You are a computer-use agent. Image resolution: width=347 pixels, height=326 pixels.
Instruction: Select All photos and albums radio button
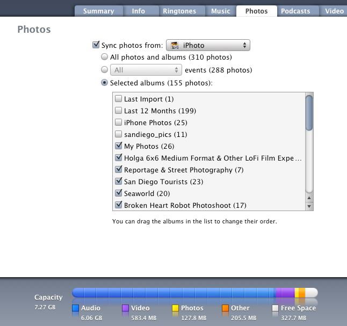click(104, 57)
